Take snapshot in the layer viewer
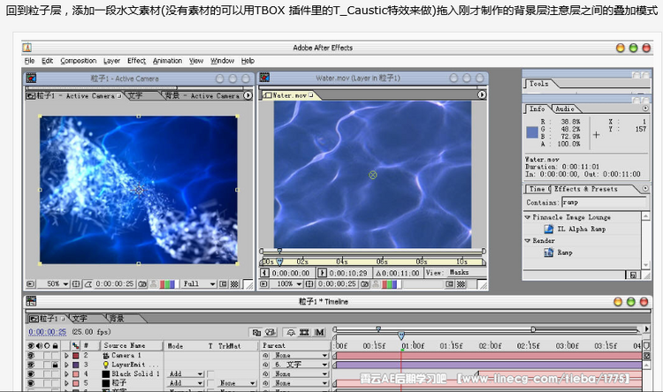This screenshot has height=392, width=663. [364, 284]
